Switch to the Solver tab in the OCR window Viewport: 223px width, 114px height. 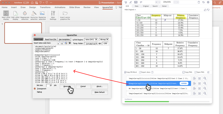(164, 6)
